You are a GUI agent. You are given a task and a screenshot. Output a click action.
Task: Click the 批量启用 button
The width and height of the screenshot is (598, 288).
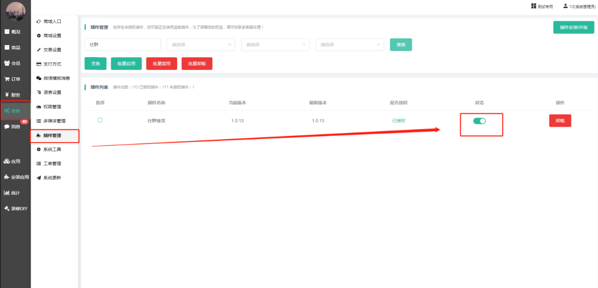pos(126,63)
